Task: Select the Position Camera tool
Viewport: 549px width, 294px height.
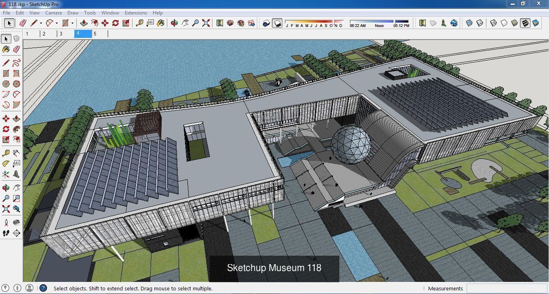Action: tap(6, 223)
